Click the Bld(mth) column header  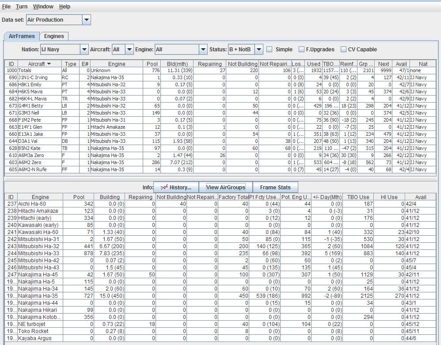click(177, 64)
